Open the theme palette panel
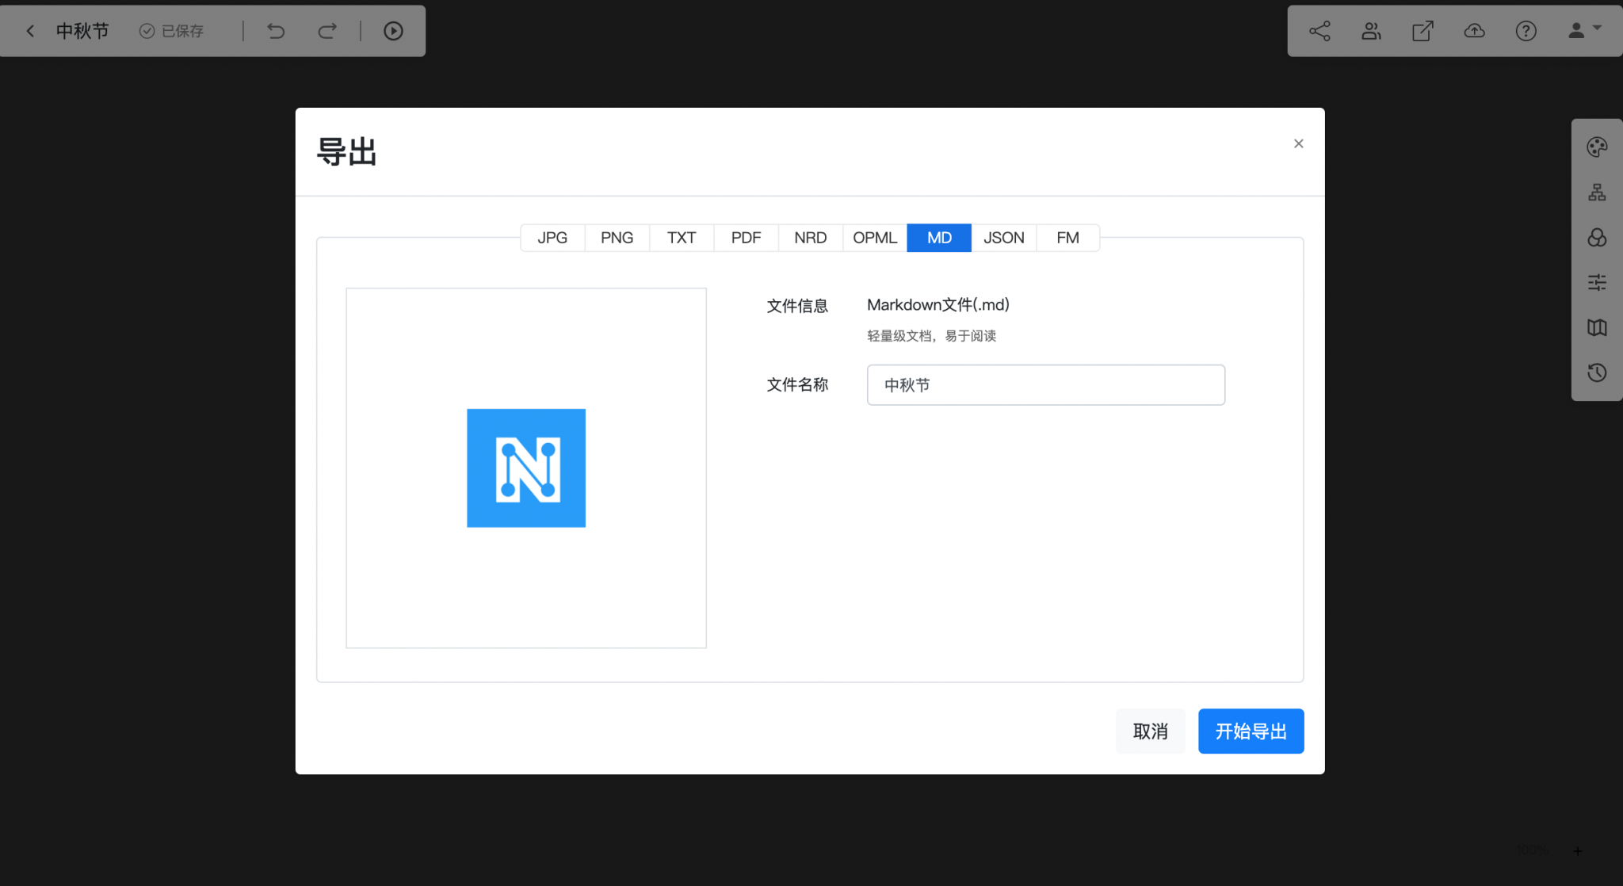This screenshot has height=886, width=1623. click(1597, 146)
